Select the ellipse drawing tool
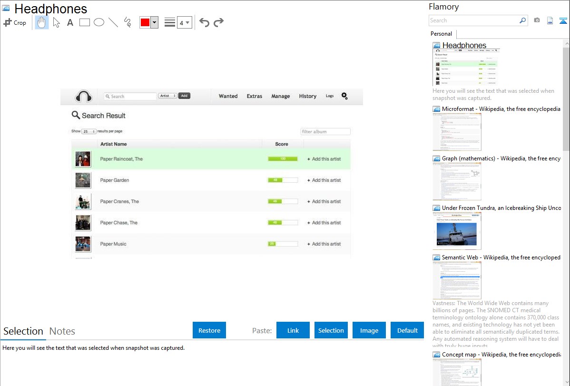This screenshot has height=386, width=570. click(99, 22)
